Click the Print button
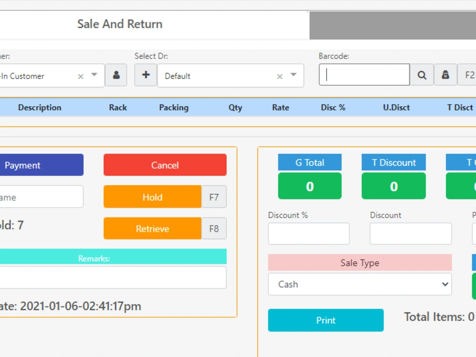The width and height of the screenshot is (476, 357). (326, 320)
